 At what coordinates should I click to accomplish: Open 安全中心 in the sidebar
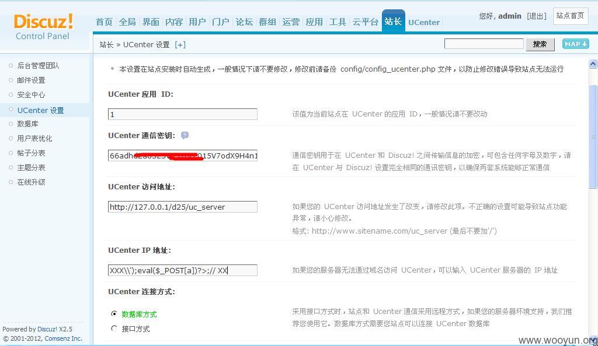[32, 95]
